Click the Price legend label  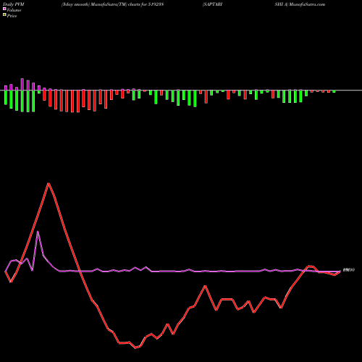12,16
